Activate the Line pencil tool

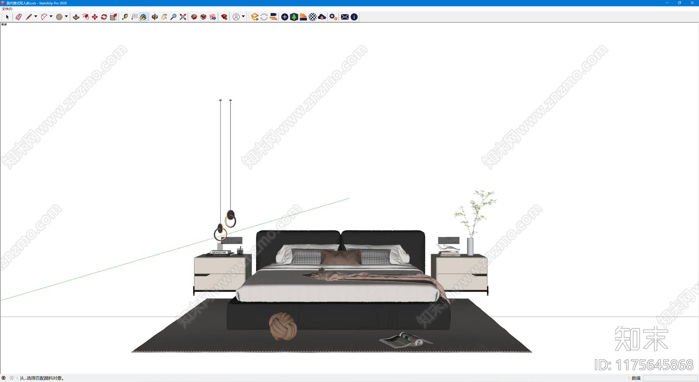pyautogui.click(x=28, y=17)
